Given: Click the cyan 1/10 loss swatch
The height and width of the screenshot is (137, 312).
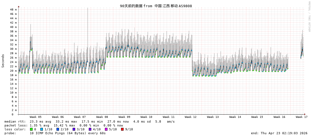Looking at the screenshot, I should 41,129.
